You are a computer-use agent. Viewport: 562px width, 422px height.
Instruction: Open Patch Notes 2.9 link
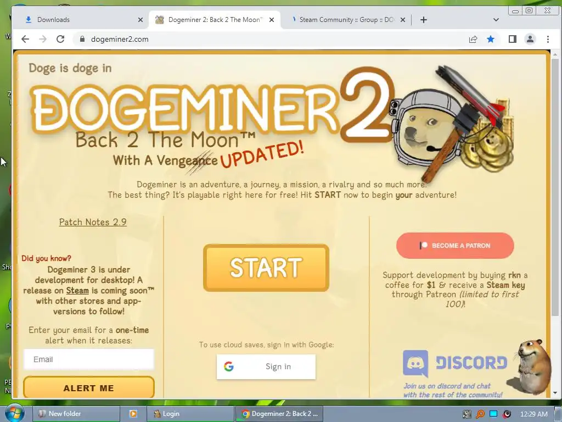pos(93,222)
